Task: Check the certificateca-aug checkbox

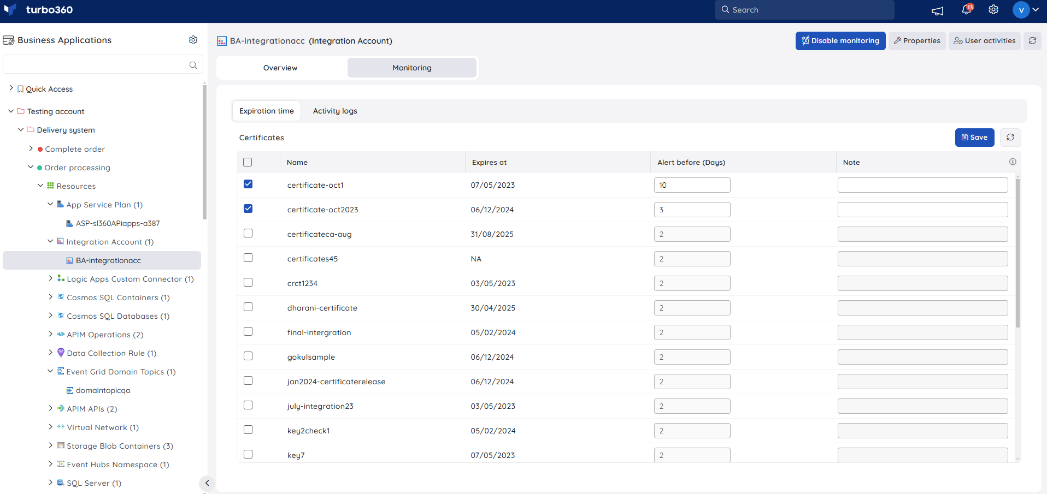Action: point(248,233)
